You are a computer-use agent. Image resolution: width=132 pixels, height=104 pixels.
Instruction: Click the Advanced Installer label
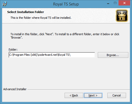click(15, 89)
